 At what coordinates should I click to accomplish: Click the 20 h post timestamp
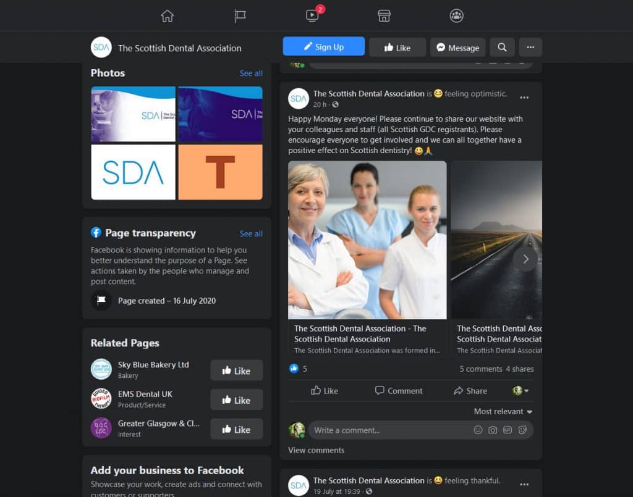click(x=320, y=105)
